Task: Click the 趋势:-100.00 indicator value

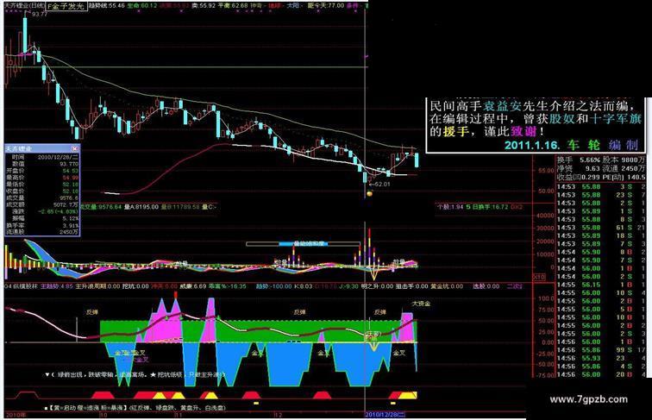Action: click(x=274, y=286)
